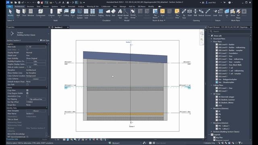This screenshot has height=145, width=258.
Task: Click the Clip without line button
Action: coord(36,99)
